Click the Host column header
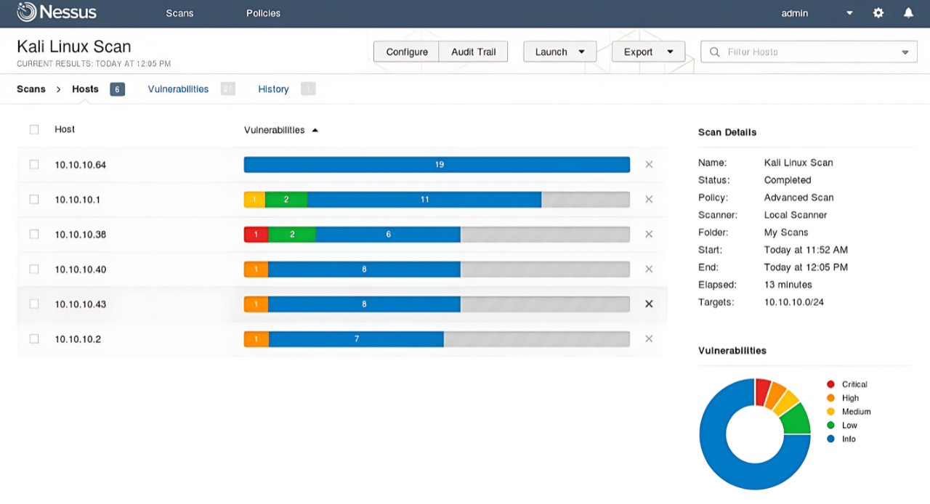The image size is (930, 504). (65, 129)
